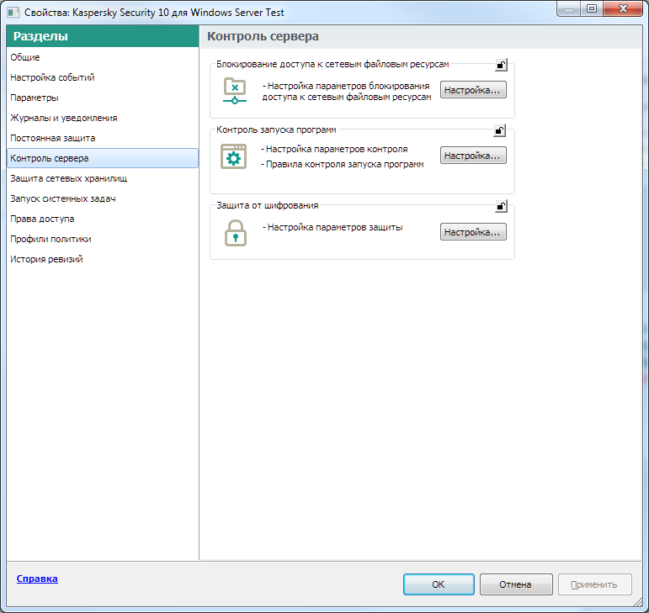The image size is (649, 613).
Task: Toggle lock for encryption protection section
Action: tap(501, 206)
